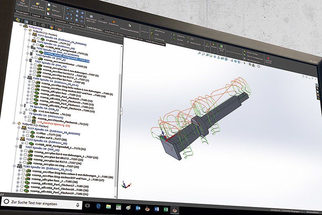Viewport: 322px width, 215px height.
Task: Click Job von Vorlage icon
Action: (x=245, y=52)
